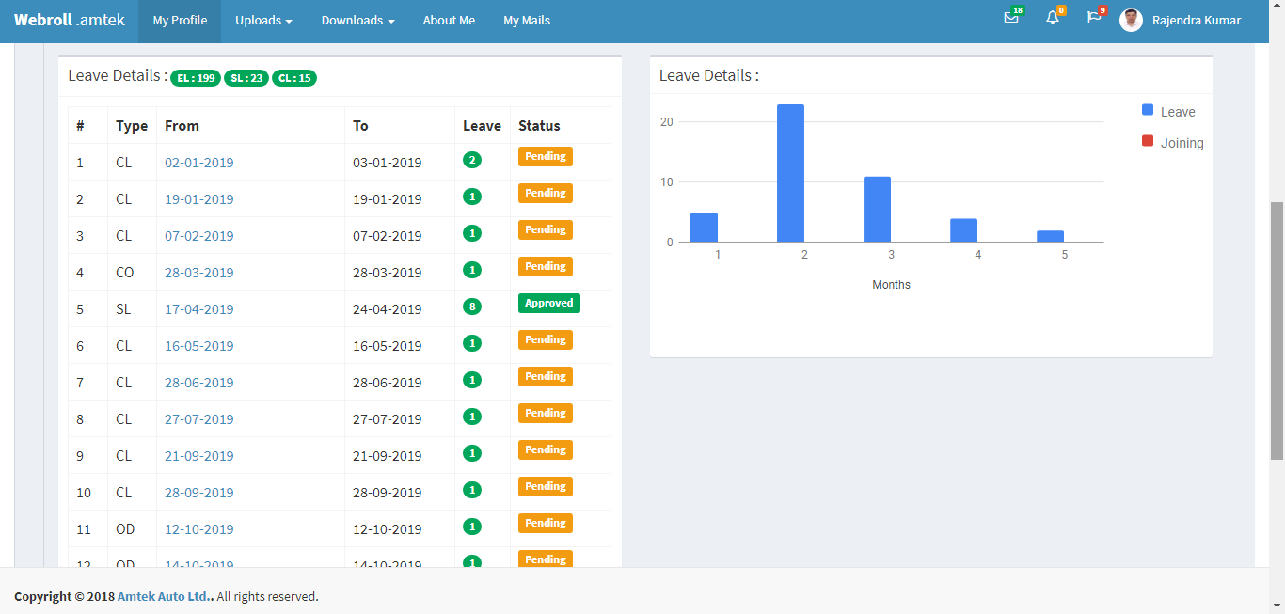Expand the Uploads dropdown menu

pyautogui.click(x=263, y=21)
